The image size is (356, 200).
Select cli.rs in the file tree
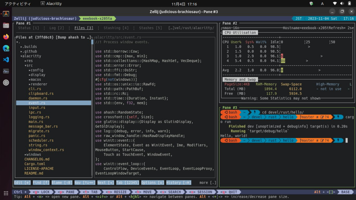click(35, 89)
